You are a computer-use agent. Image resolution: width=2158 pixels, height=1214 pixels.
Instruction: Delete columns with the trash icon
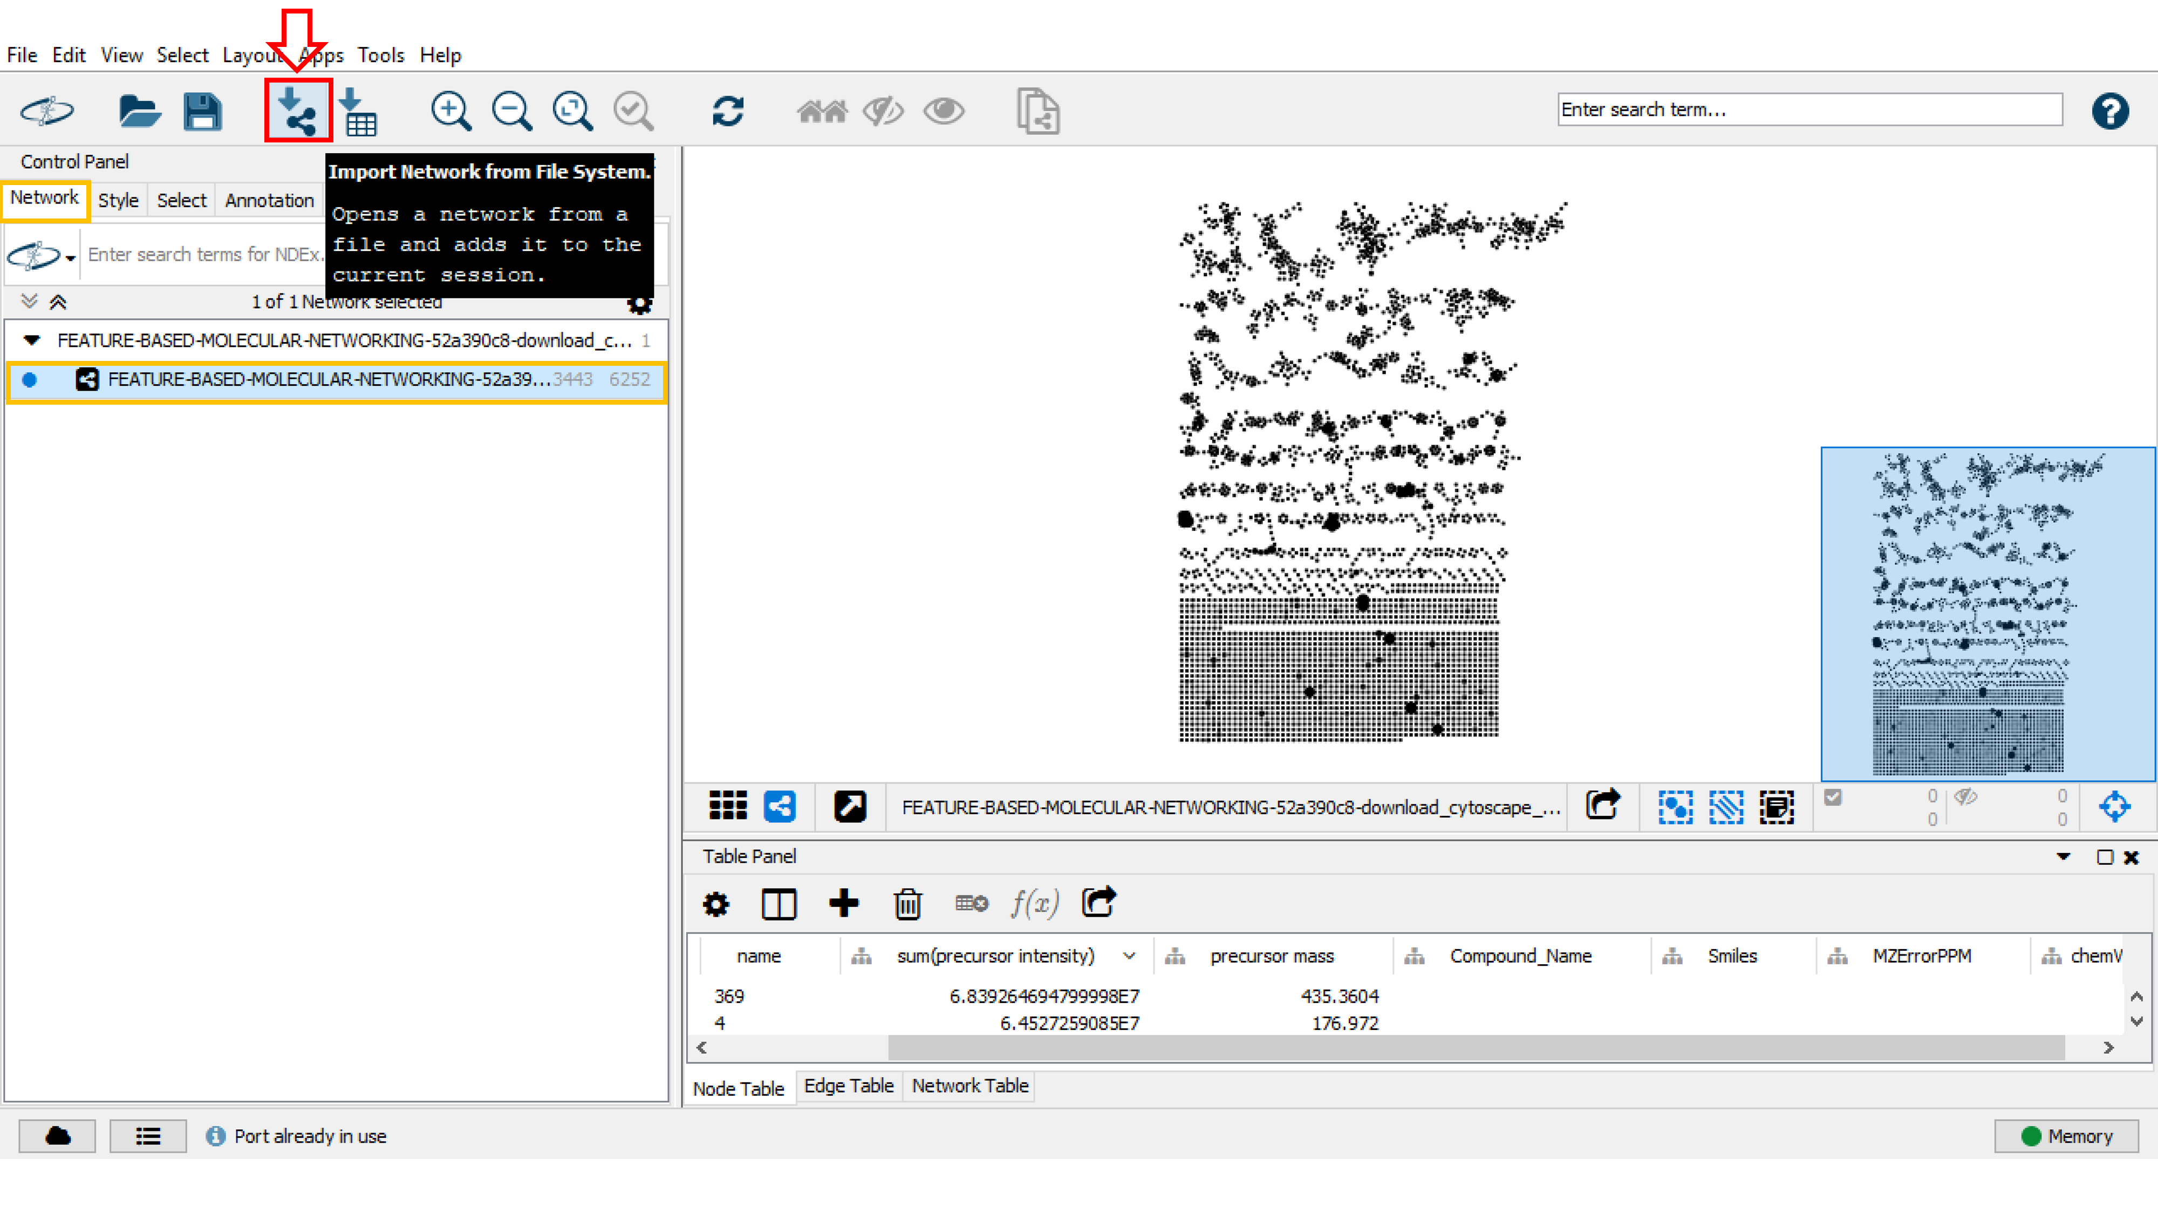coord(907,904)
